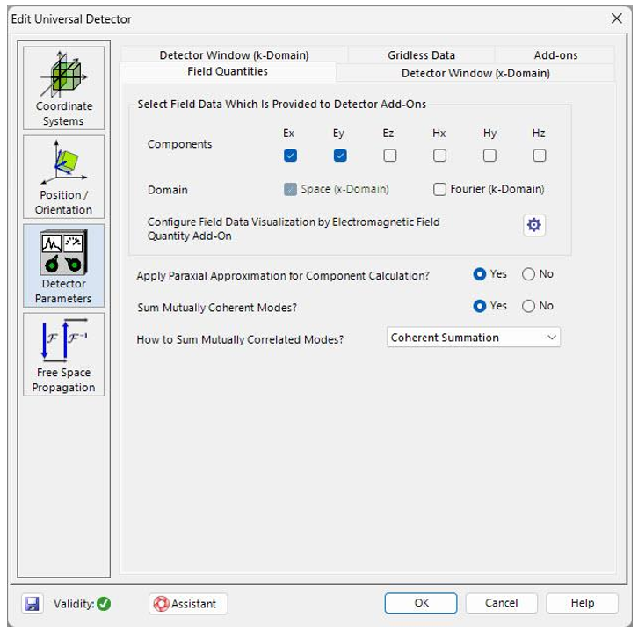Click the save floppy disk icon
Image resolution: width=638 pixels, height=632 pixels.
point(33,604)
